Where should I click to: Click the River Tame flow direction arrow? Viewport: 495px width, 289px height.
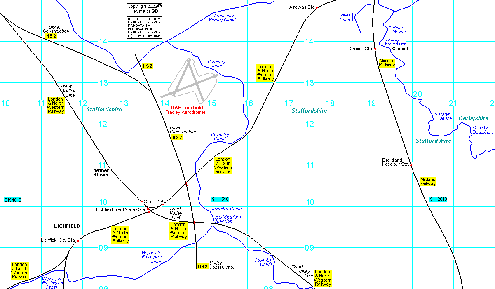pyautogui.click(x=353, y=18)
